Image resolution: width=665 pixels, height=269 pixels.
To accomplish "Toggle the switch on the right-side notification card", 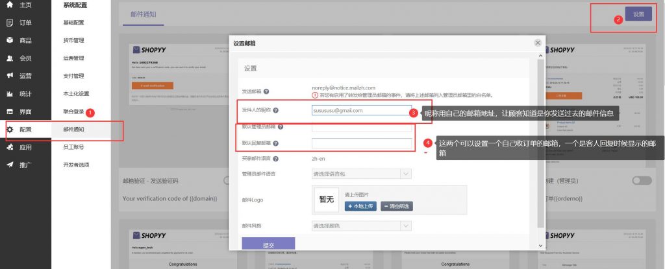I will [x=641, y=180].
